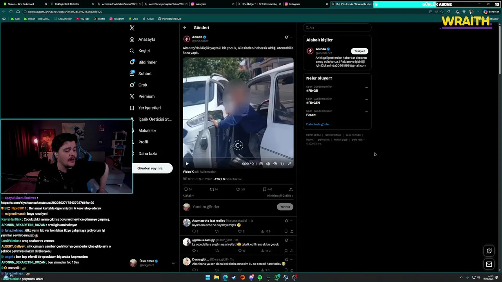Screen dimensions: 502x282
Task: Open YouTube bookmark
Action: [x=83, y=19]
